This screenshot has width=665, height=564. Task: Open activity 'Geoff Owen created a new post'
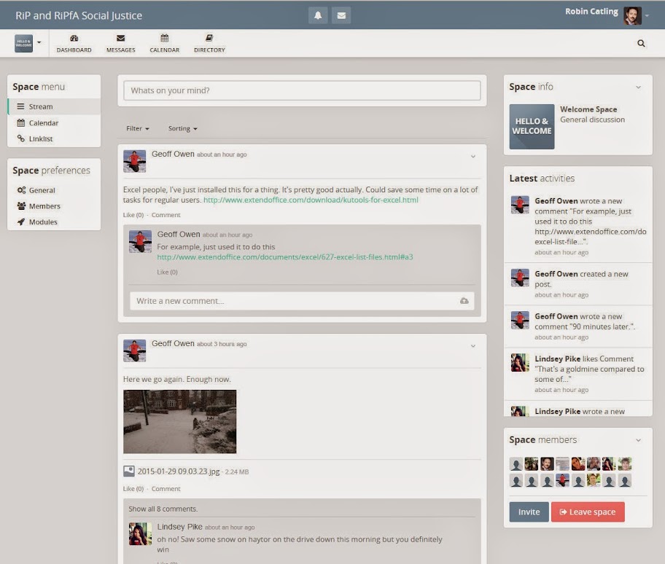[x=578, y=284]
